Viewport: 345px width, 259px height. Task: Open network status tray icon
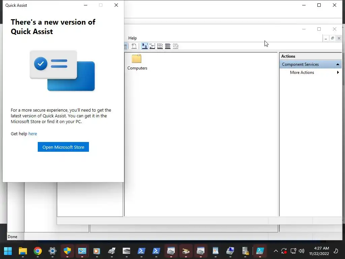coord(293,251)
